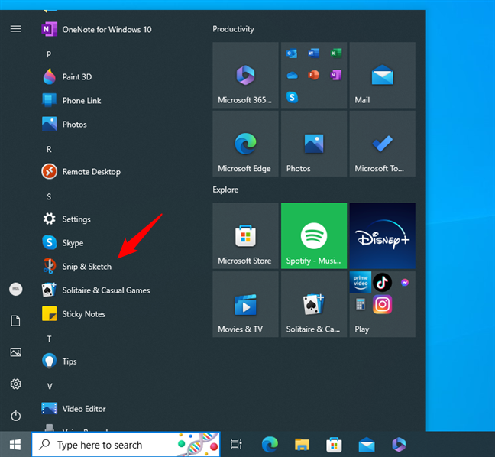495x457 pixels.
Task: Open the Play folder tile label
Action: click(x=362, y=329)
